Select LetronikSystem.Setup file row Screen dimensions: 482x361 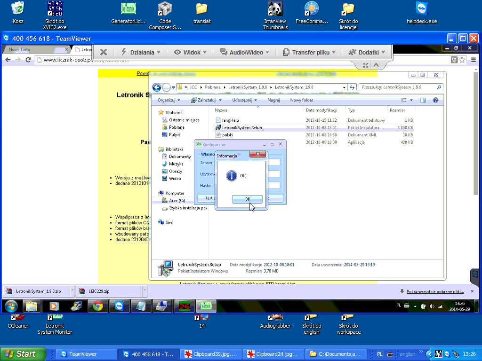314,128
